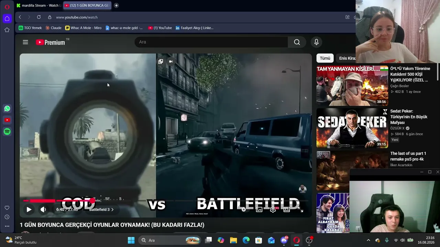The image size is (440, 247).
Task: Open the Whac A Mole - Miro bookmark
Action: coord(83,28)
